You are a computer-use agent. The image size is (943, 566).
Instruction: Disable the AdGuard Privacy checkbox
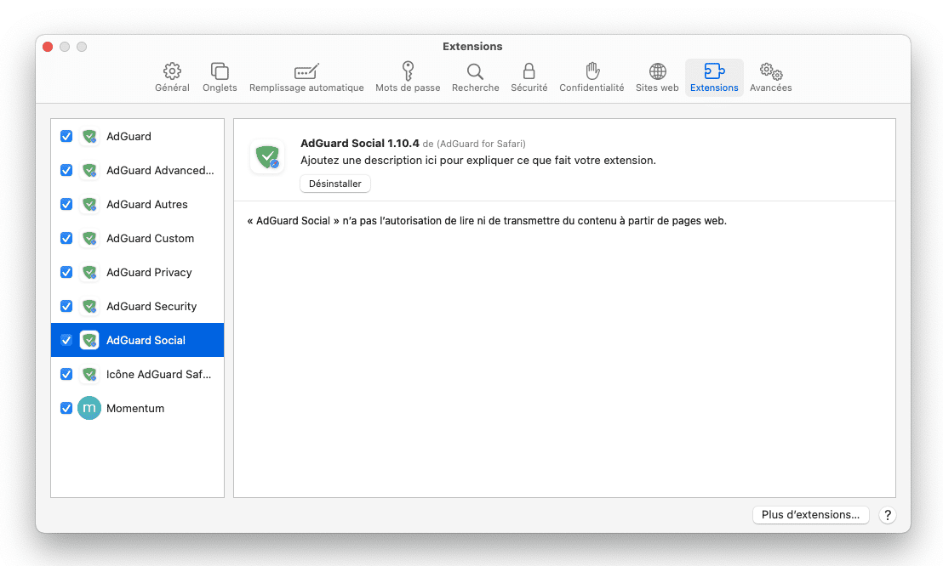(66, 272)
